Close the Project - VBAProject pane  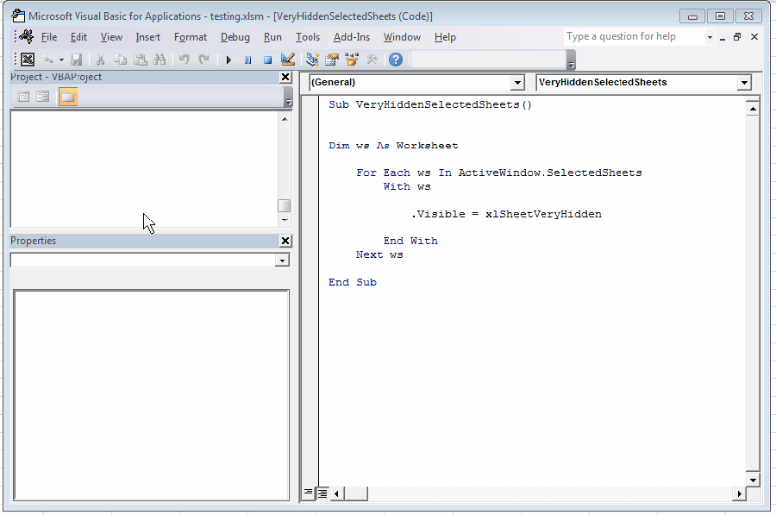click(286, 78)
